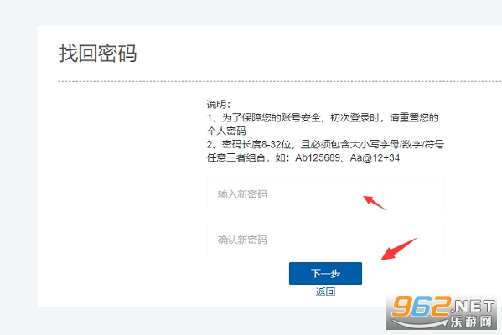The image size is (502, 335).
Task: Click the password example text Ab125689、Aa@12+34
Action: [347, 157]
